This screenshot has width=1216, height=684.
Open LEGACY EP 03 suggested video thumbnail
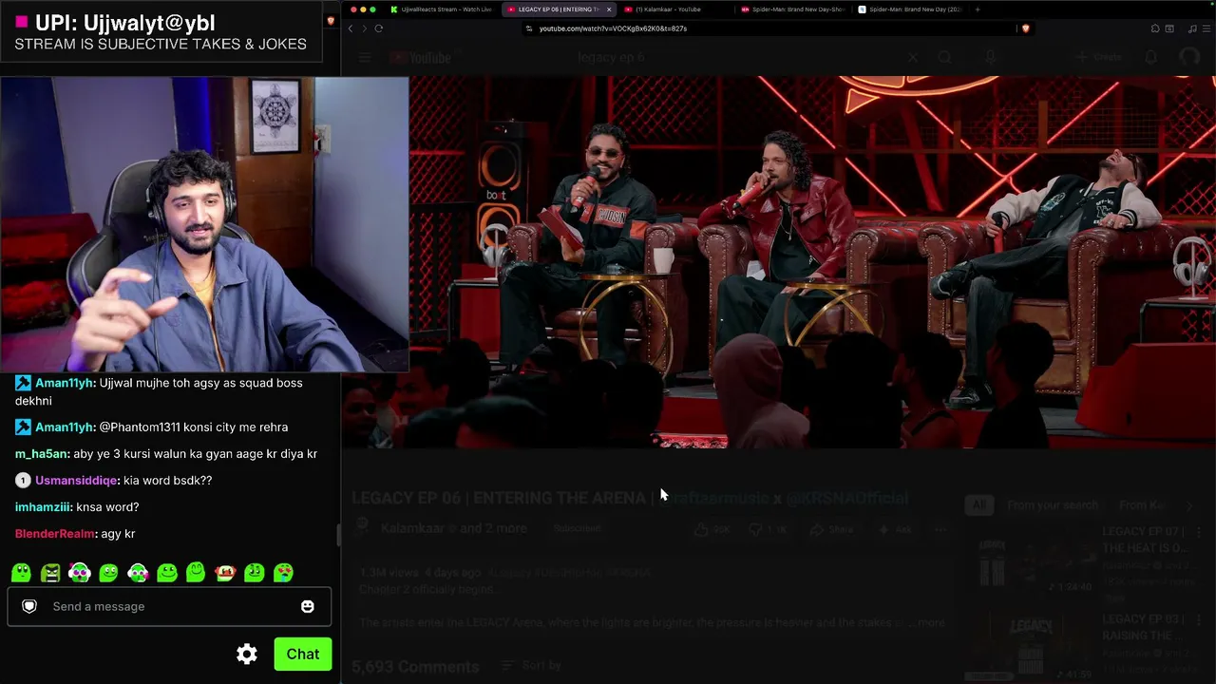pos(1031,647)
